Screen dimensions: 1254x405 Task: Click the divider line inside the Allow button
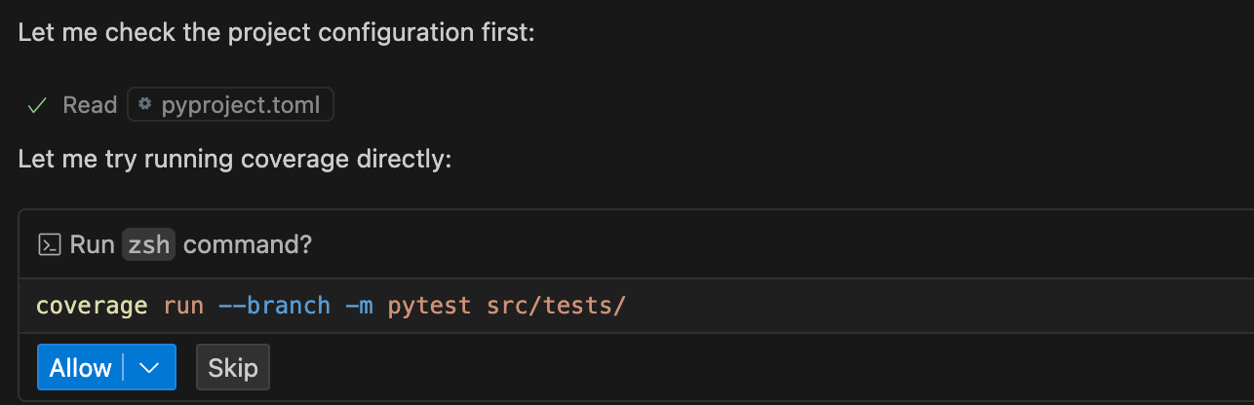click(124, 368)
